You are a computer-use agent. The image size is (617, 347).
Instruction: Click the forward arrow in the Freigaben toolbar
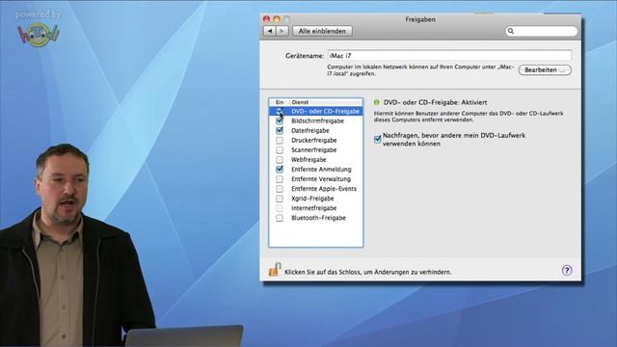pyautogui.click(x=282, y=31)
